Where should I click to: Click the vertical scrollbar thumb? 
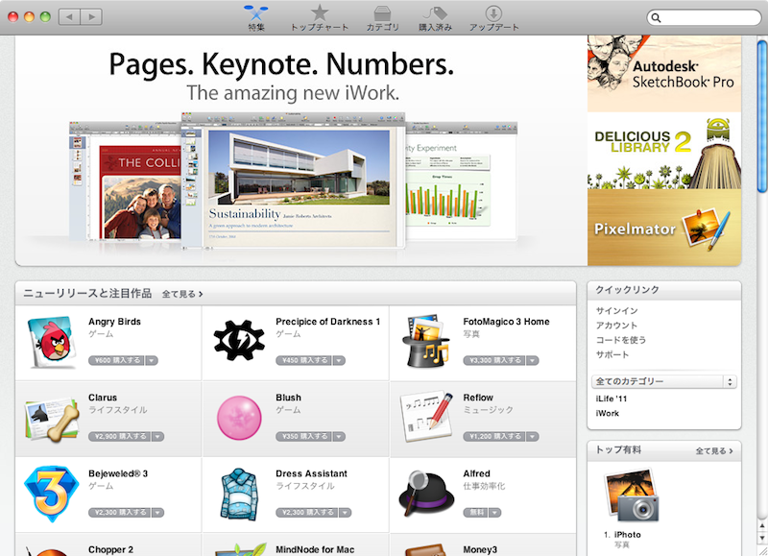(x=761, y=116)
